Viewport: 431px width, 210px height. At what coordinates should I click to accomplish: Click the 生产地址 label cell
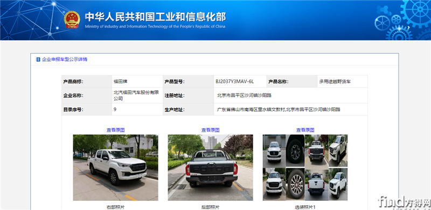188,110
